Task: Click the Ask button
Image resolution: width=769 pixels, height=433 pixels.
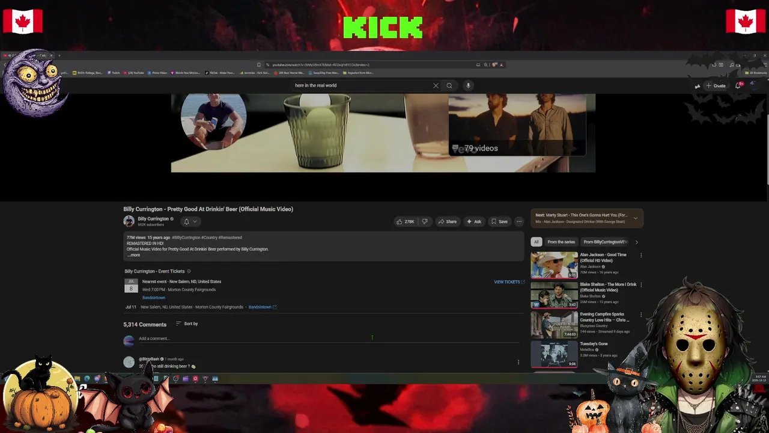Action: coord(474,221)
